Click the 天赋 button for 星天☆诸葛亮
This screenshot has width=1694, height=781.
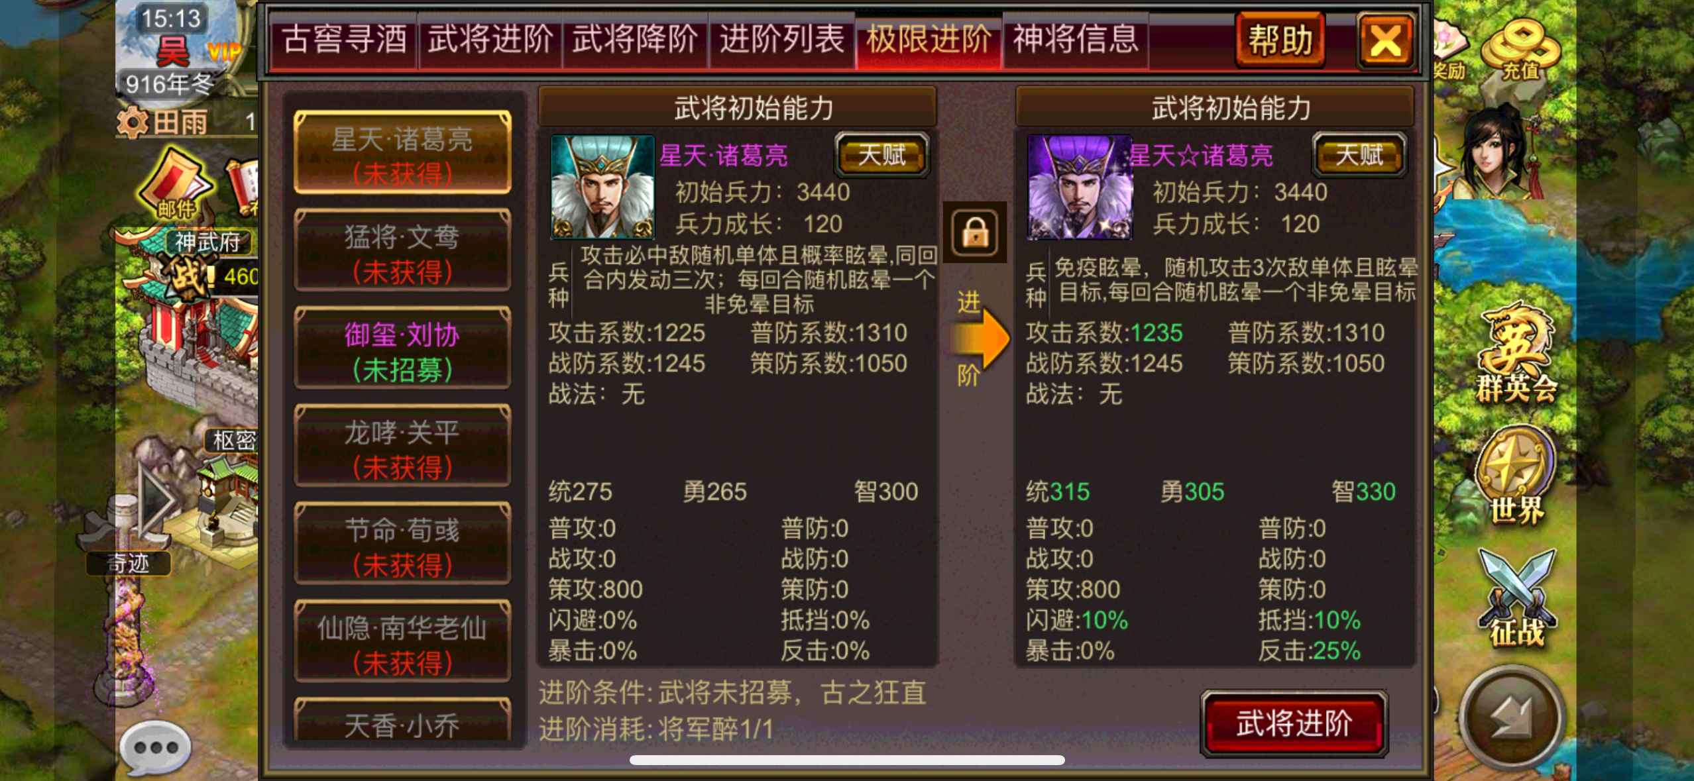(x=1359, y=155)
